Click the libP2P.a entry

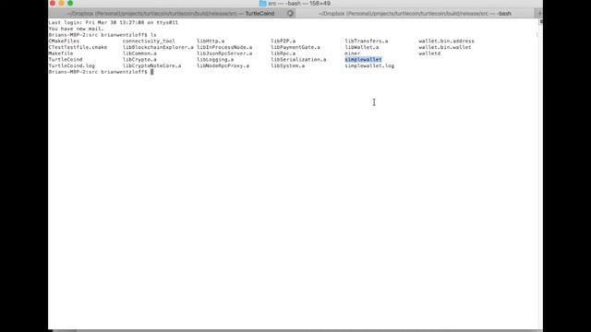point(283,41)
